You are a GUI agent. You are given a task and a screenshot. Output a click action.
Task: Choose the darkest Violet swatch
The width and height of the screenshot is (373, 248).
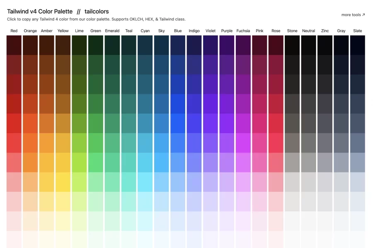point(211,45)
